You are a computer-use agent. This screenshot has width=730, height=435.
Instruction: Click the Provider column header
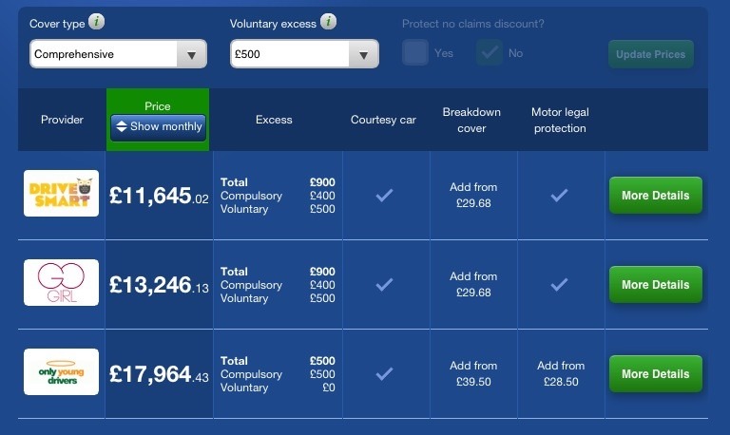click(x=62, y=120)
